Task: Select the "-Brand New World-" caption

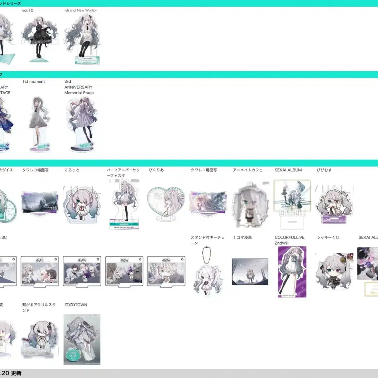Action: [81, 10]
